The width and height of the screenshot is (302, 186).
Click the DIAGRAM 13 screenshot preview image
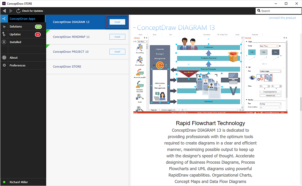click(x=210, y=73)
